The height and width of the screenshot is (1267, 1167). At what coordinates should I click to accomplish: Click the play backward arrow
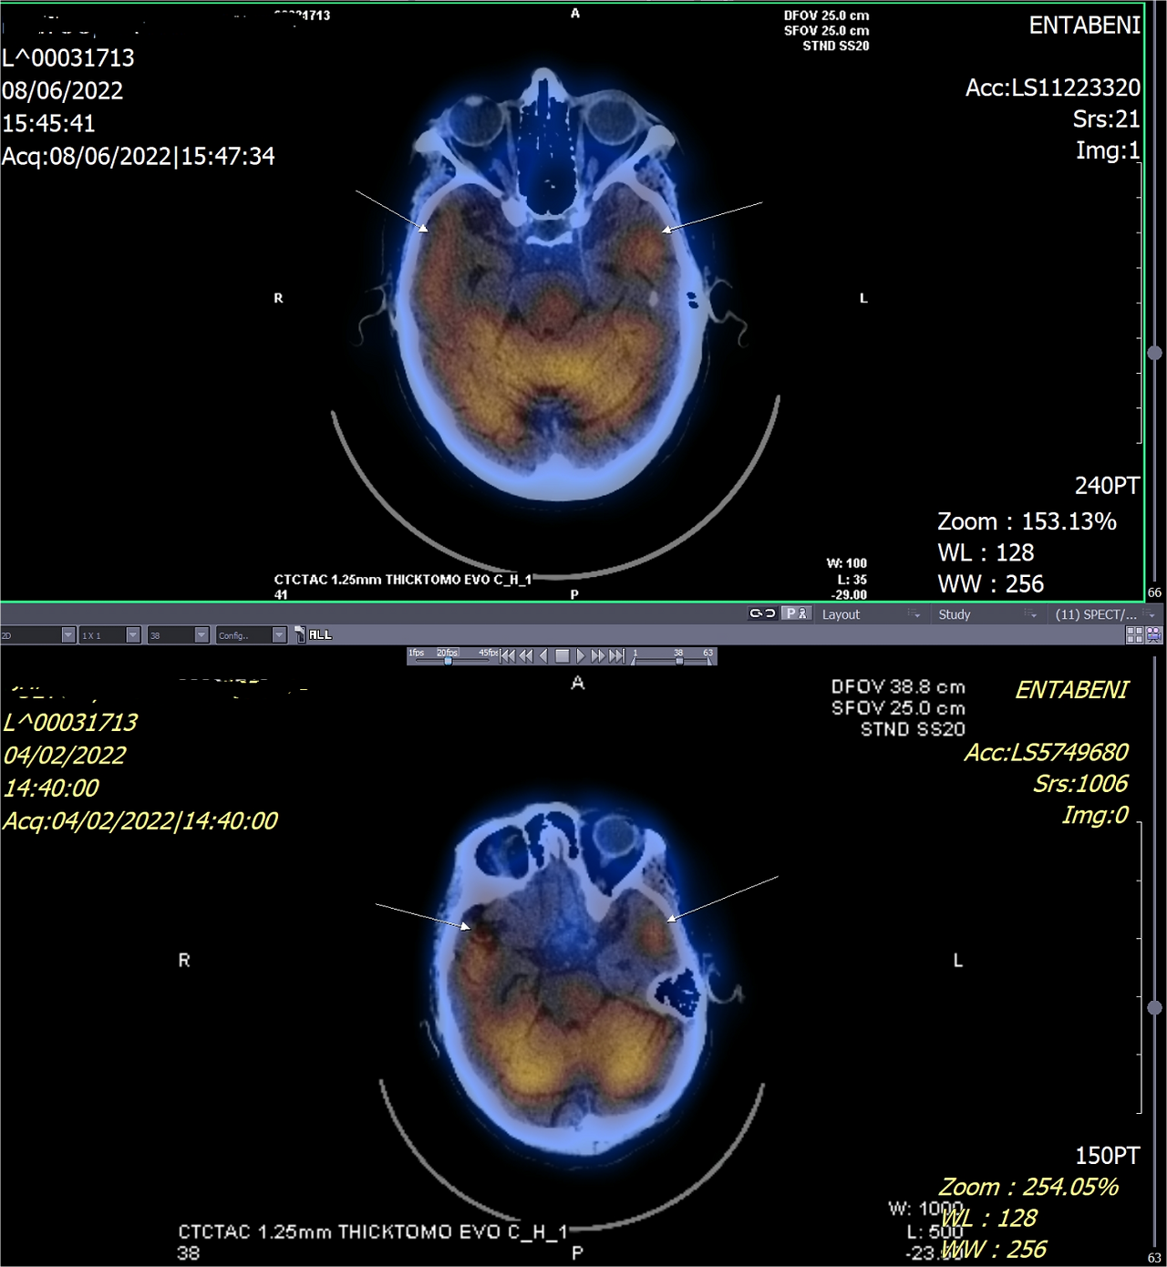point(543,655)
